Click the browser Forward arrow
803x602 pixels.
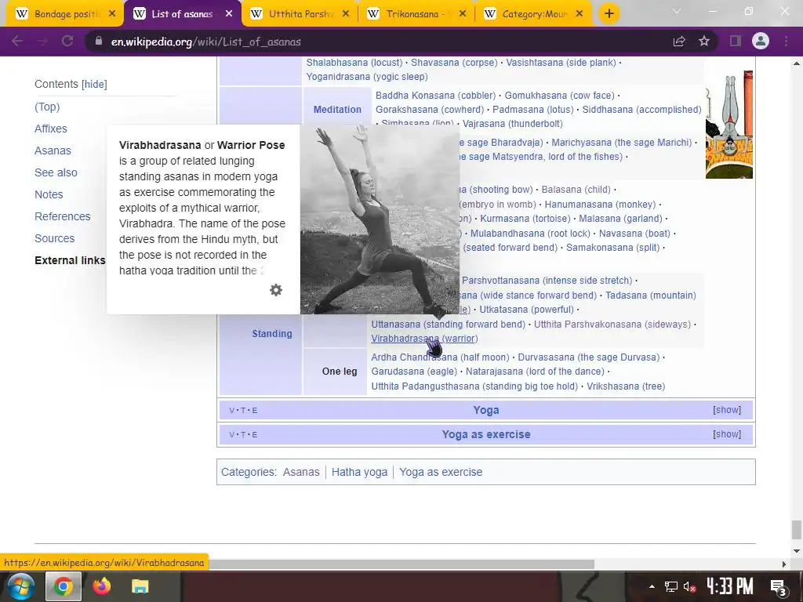(x=42, y=42)
